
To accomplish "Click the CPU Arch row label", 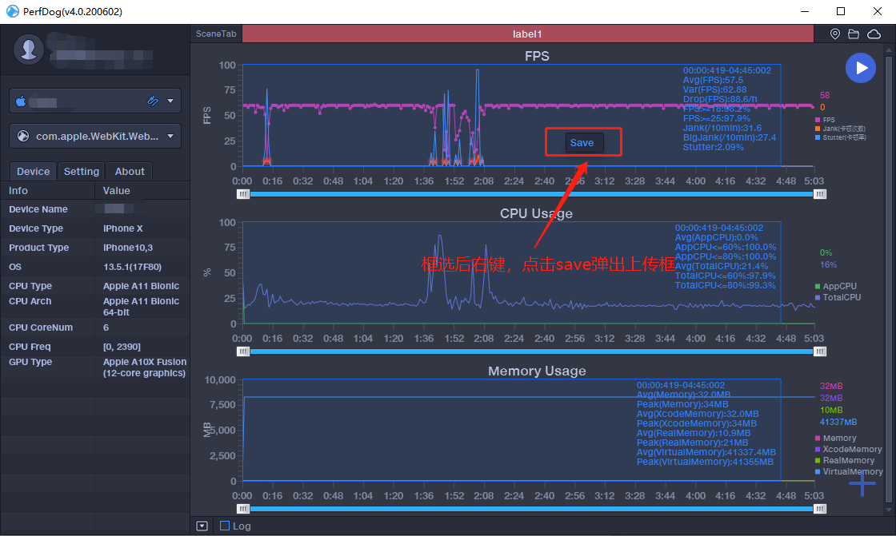I will tap(30, 301).
